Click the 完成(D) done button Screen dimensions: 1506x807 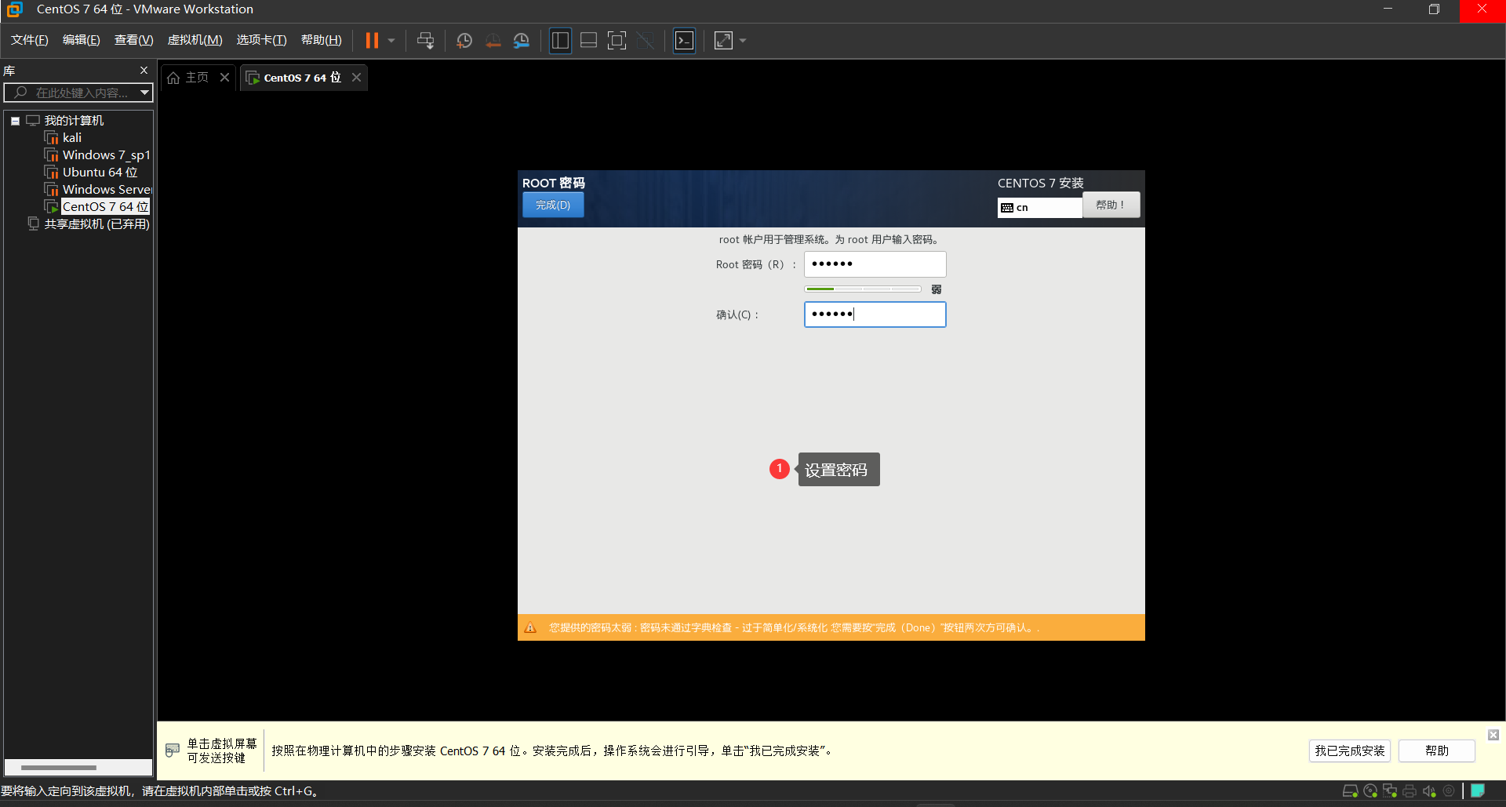553,205
